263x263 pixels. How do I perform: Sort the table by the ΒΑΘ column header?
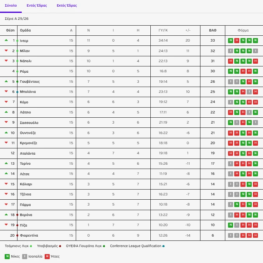point(212,30)
